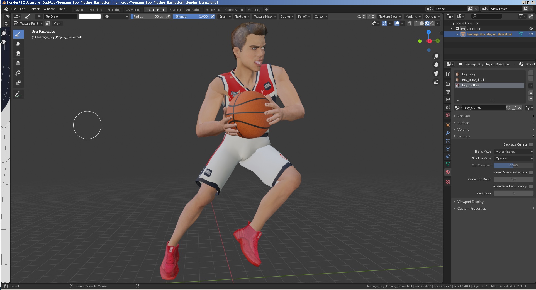
Task: Toggle strength pen pressure
Action: (213, 16)
